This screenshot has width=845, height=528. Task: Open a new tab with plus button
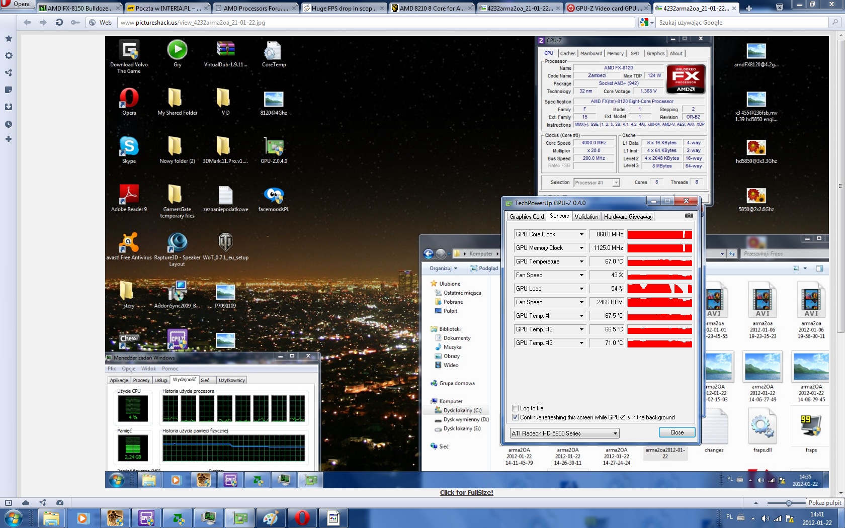coord(748,8)
